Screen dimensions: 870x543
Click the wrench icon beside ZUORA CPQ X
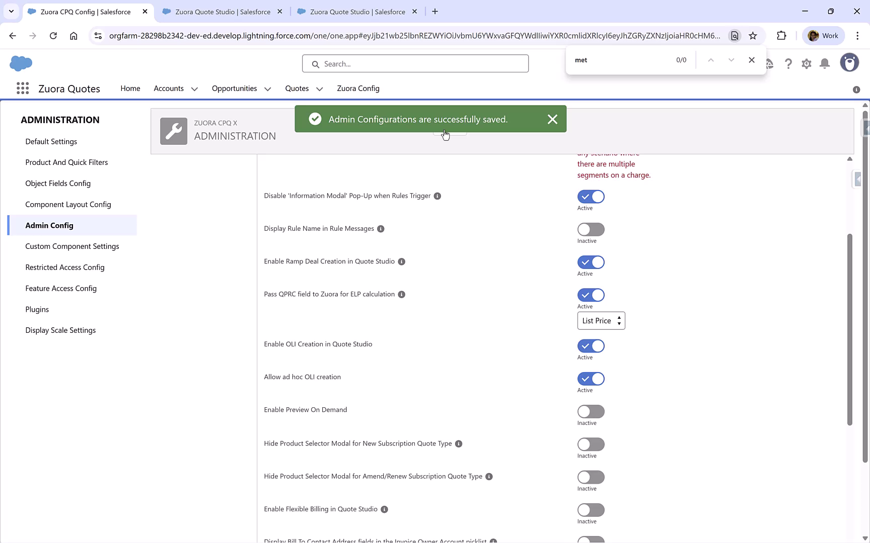173,131
